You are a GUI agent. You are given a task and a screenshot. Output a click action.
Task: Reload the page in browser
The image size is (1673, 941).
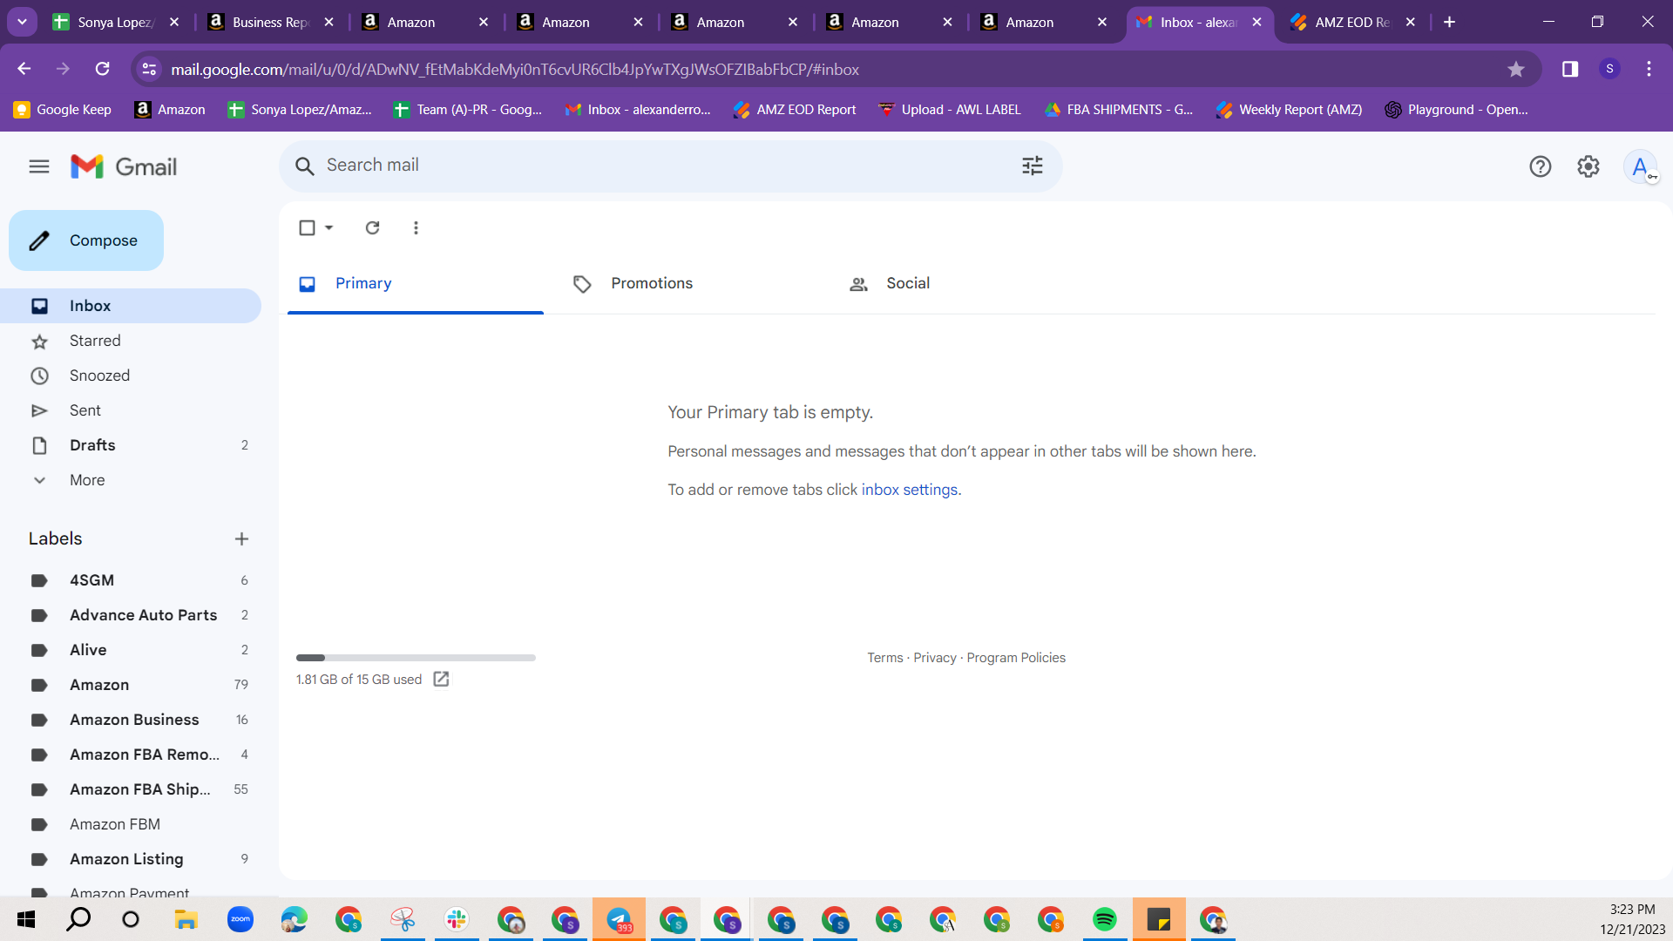(x=103, y=69)
